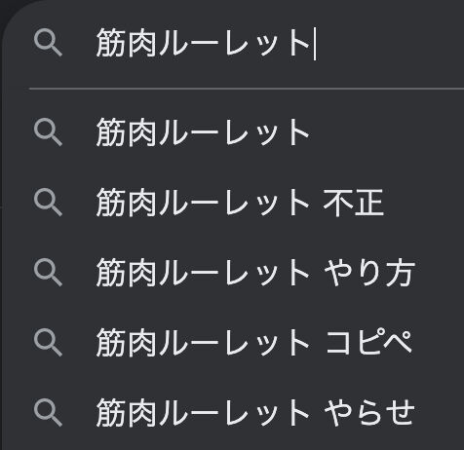Screen dimensions: 464x450
Task: Click the word 不正 in the suggestion list
Action: coord(354,203)
